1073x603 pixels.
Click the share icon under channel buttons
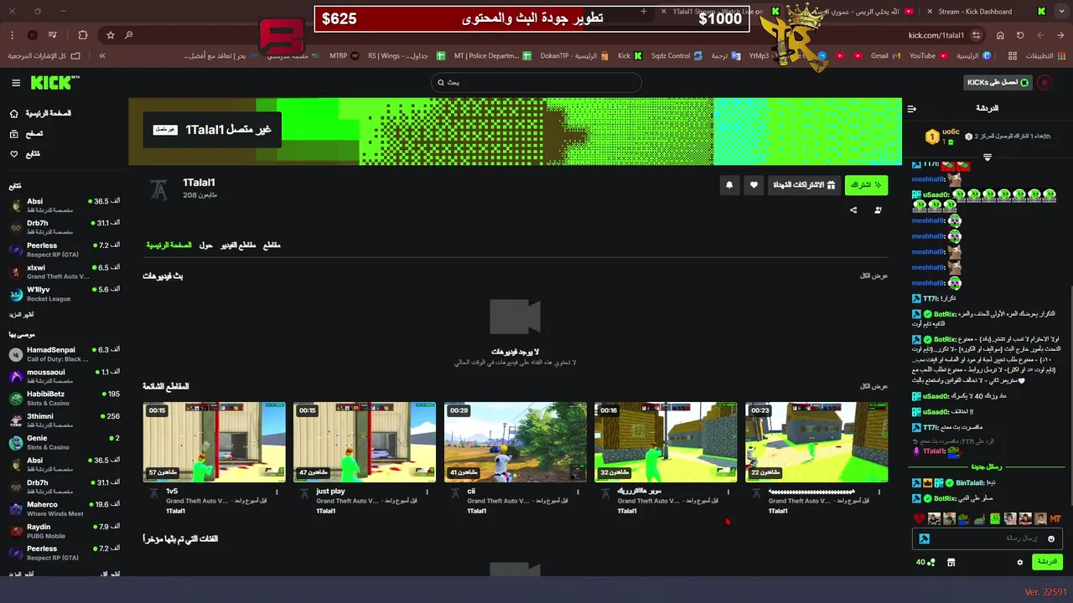click(x=853, y=210)
